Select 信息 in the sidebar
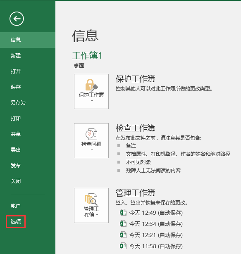The width and height of the screenshot is (241, 254). [x=28, y=40]
